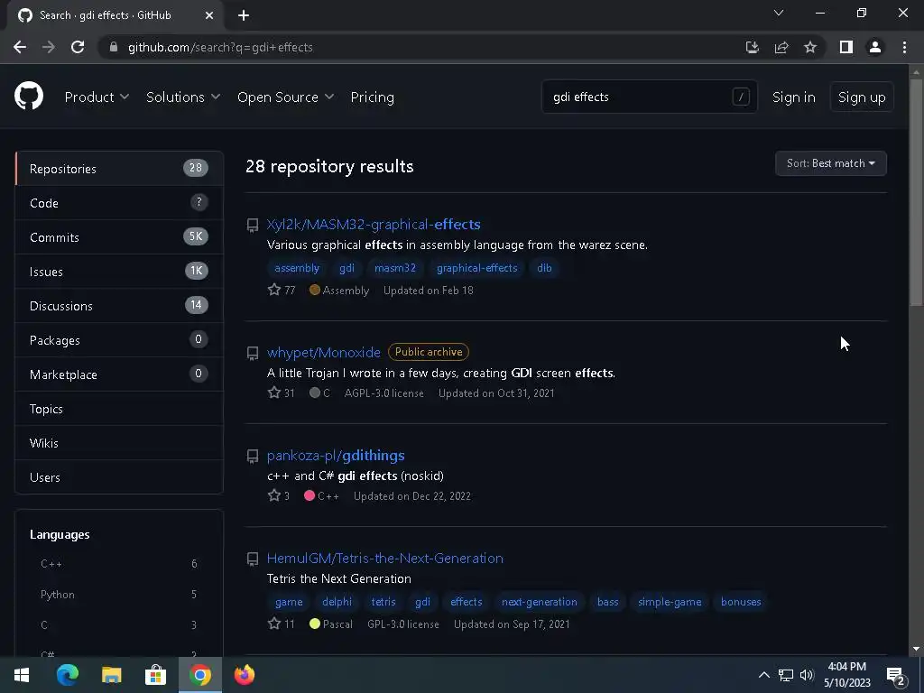This screenshot has width=924, height=693.
Task: Launch Microsoft Edge from taskbar
Action: click(x=67, y=675)
